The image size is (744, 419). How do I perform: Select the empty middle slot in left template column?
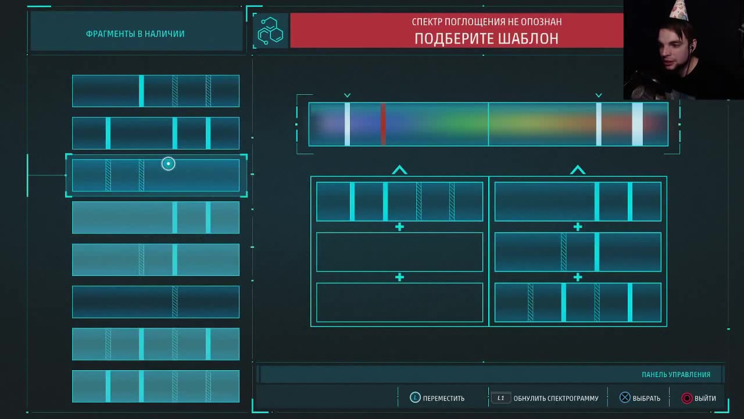(399, 252)
